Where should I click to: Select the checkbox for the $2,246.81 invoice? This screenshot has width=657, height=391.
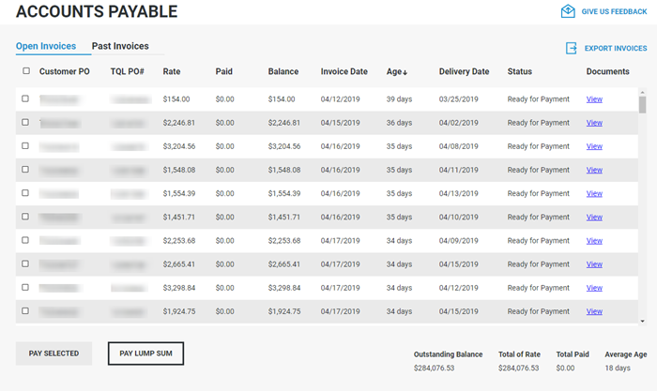(x=26, y=122)
